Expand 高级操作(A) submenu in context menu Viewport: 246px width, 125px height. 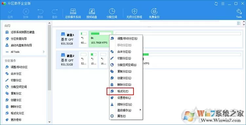click(x=126, y=110)
